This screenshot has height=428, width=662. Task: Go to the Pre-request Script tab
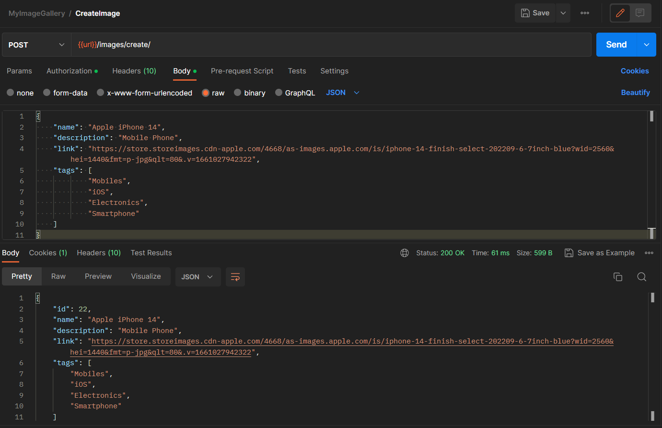coord(242,71)
